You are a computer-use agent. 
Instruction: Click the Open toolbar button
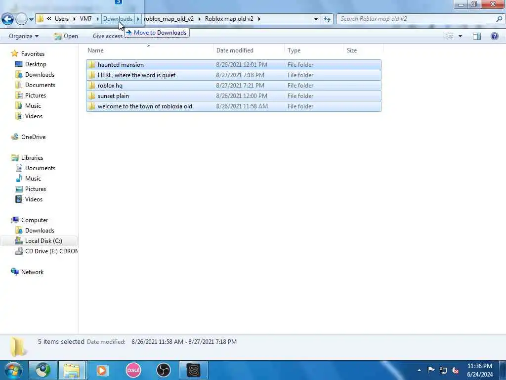pyautogui.click(x=66, y=36)
